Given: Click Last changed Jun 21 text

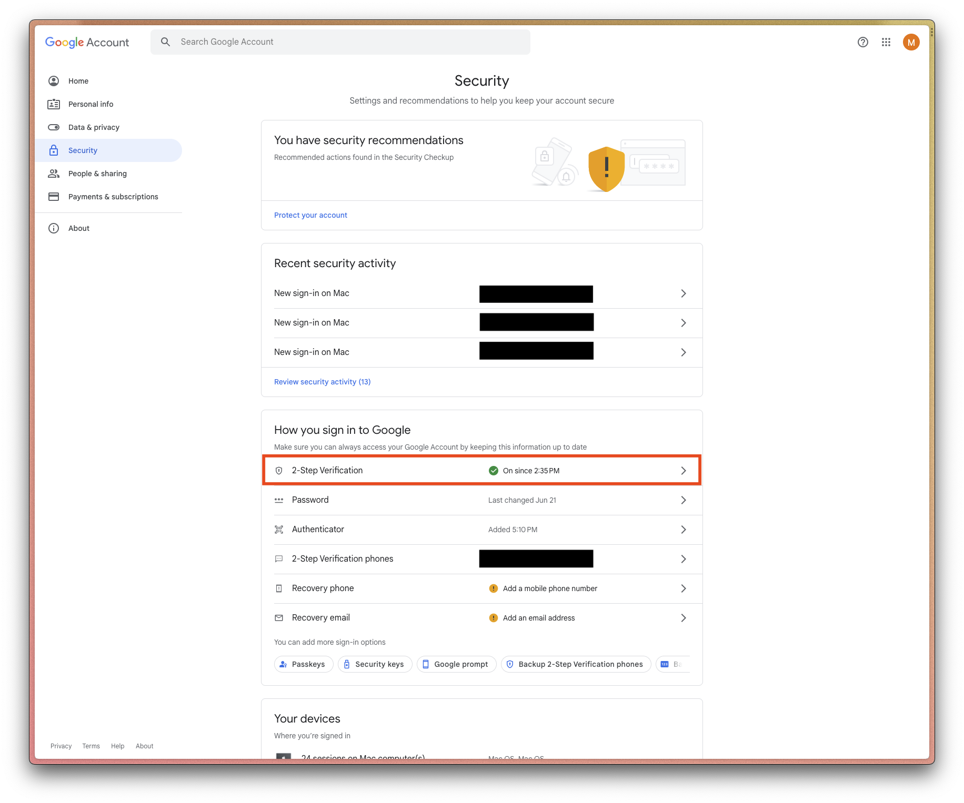Looking at the screenshot, I should [522, 500].
